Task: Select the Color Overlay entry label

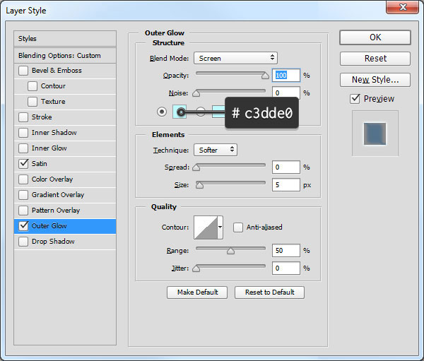Action: pyautogui.click(x=52, y=179)
